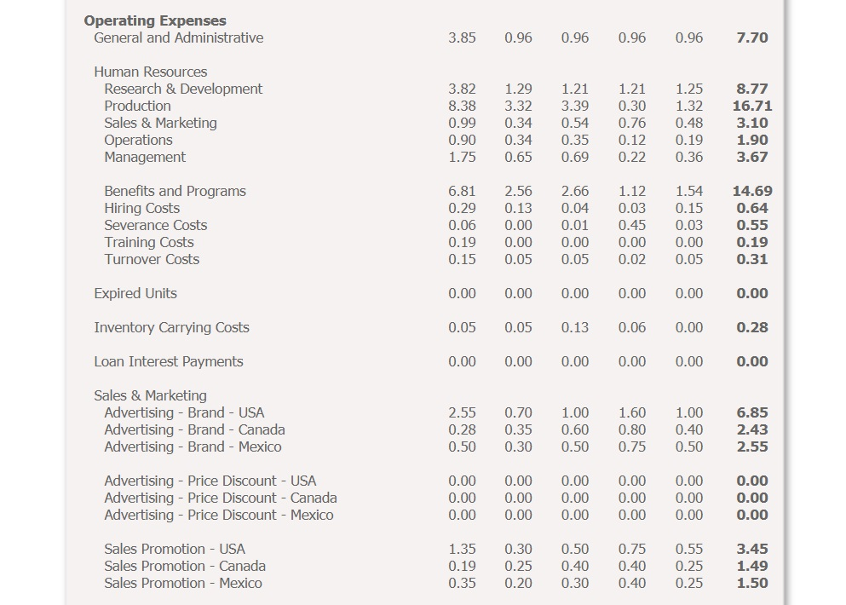This screenshot has width=846, height=605.
Task: Click the Sales & Marketing row under Human Resources
Action: (x=159, y=123)
